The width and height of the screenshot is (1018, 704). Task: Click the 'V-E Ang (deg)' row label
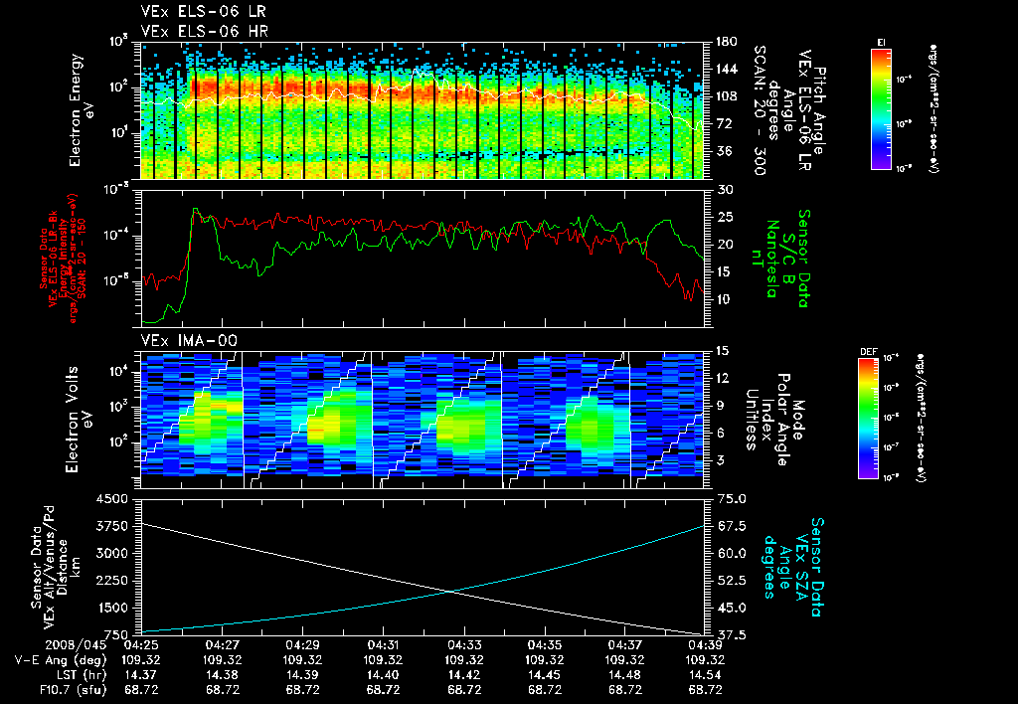pyautogui.click(x=61, y=660)
